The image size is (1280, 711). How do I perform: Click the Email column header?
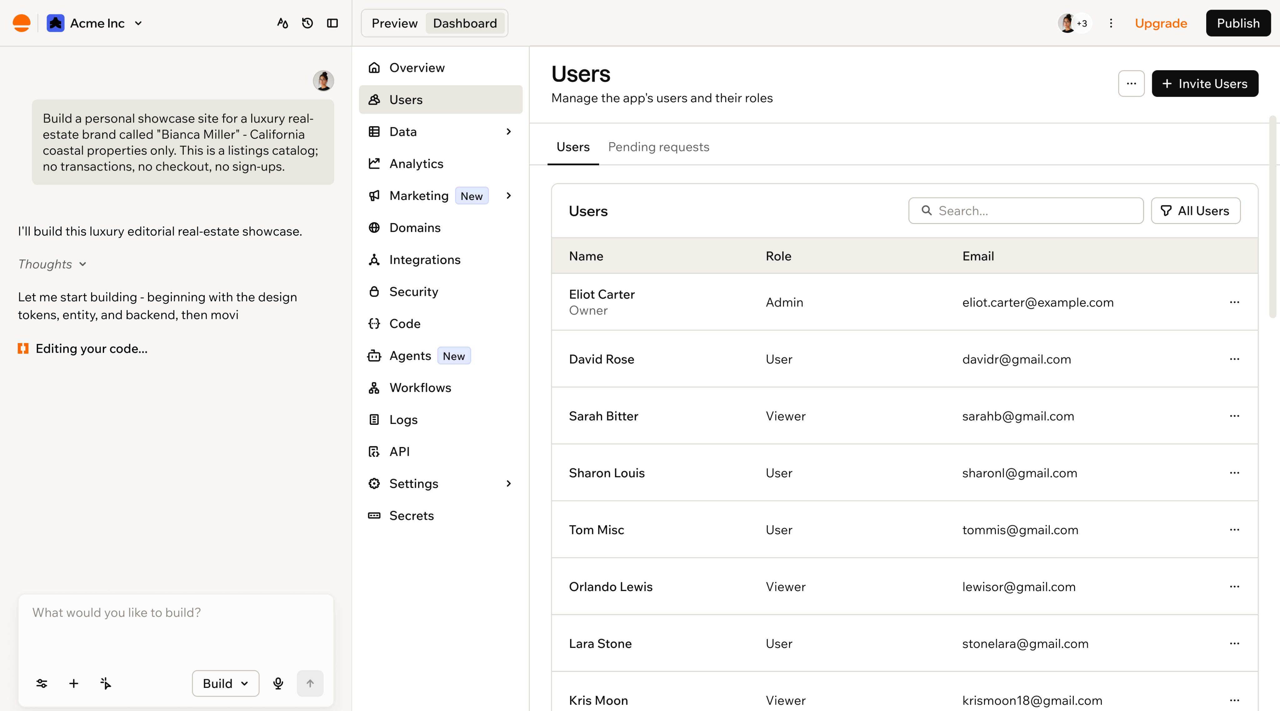[978, 256]
